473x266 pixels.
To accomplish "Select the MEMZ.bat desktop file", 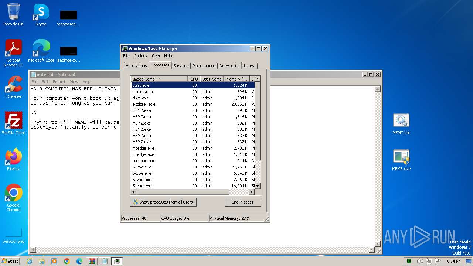I will 401,124.
